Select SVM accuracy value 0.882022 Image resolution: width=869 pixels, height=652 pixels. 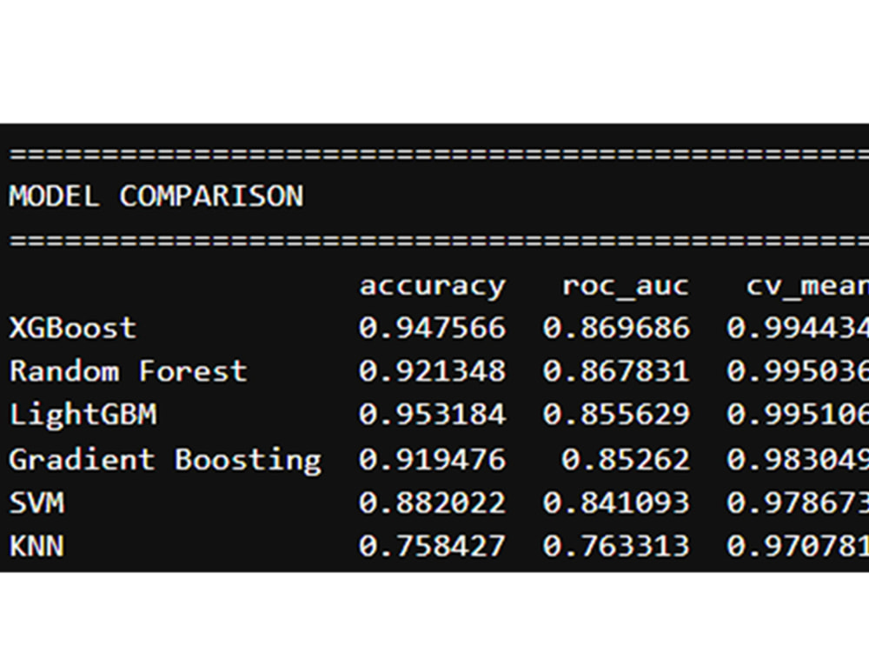tap(432, 502)
